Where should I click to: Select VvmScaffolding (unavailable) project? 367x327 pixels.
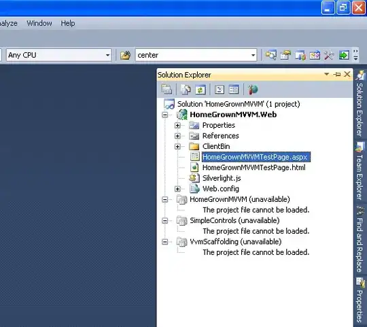[235, 241]
